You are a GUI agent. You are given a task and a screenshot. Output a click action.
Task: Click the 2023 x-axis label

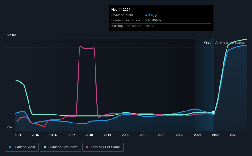click(x=180, y=135)
